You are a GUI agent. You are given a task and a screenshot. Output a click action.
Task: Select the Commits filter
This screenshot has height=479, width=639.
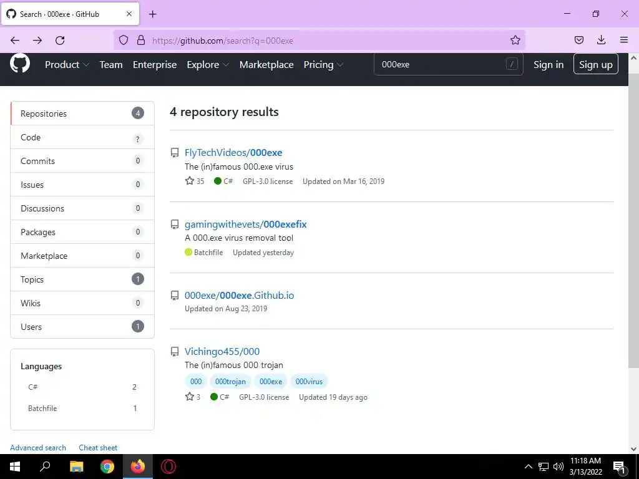[x=82, y=161]
